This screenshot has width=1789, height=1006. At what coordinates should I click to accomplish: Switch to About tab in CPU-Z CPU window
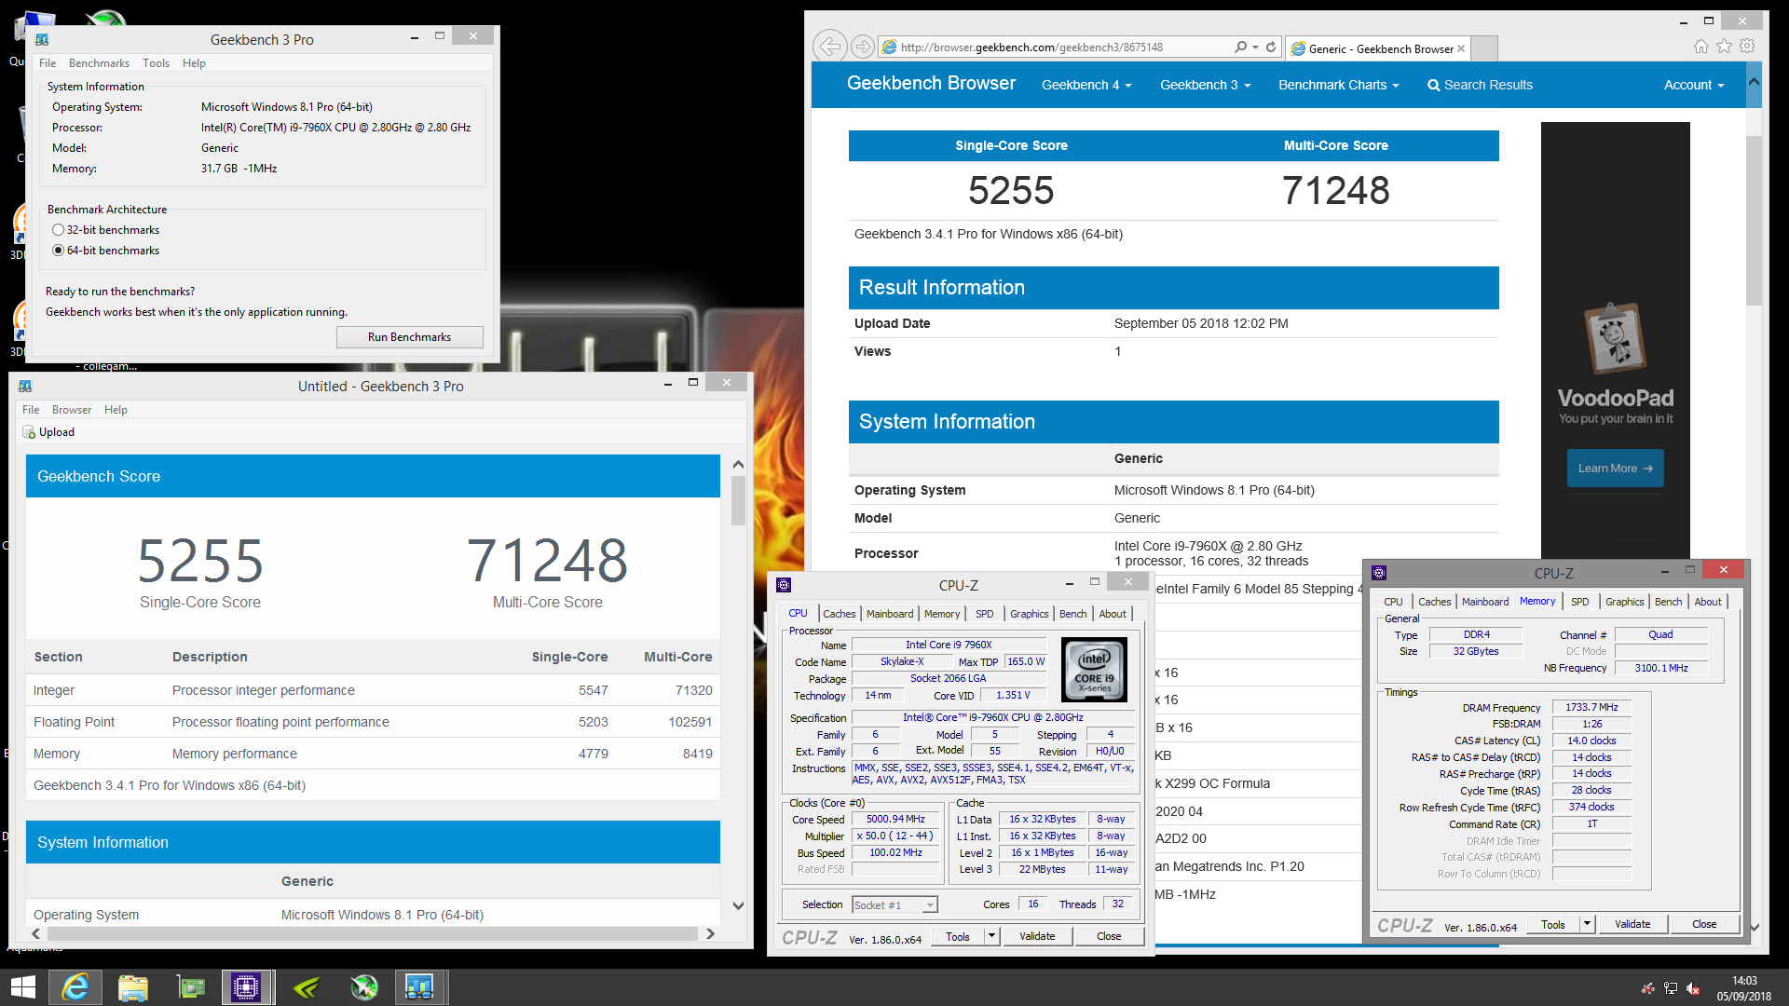coord(1113,614)
